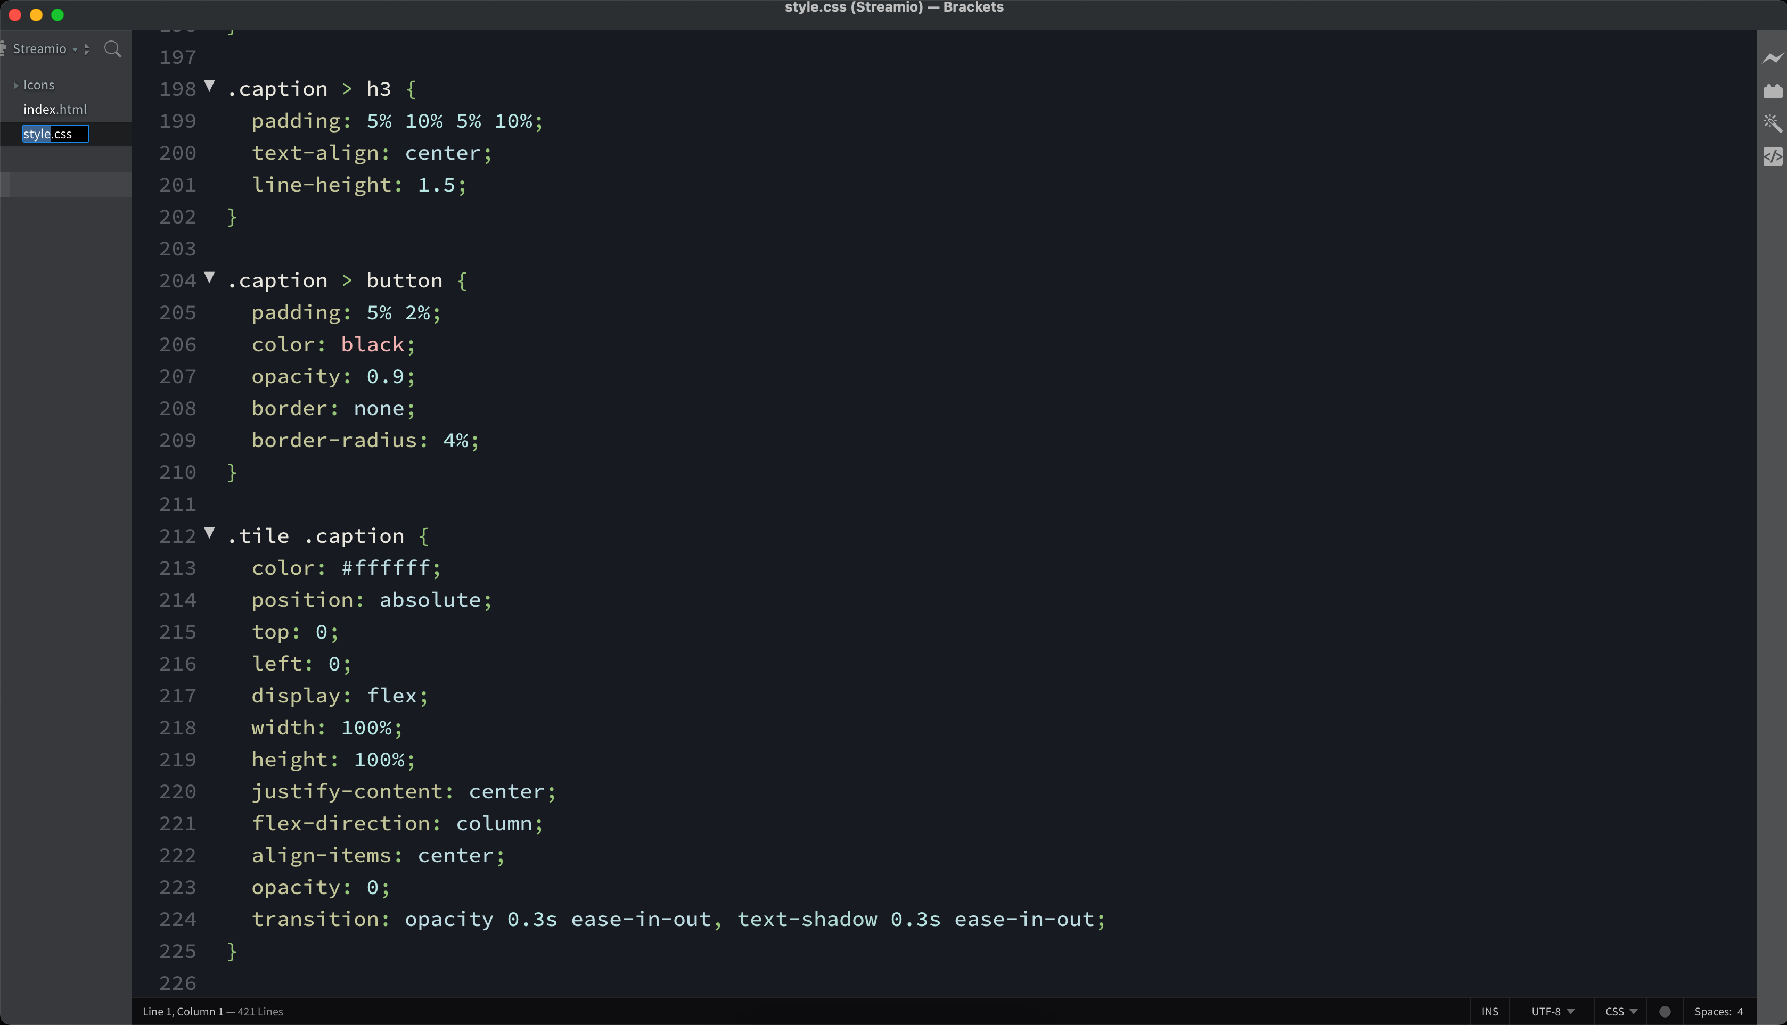
Task: Open the UTF-8 encoding dropdown
Action: coord(1553,1011)
